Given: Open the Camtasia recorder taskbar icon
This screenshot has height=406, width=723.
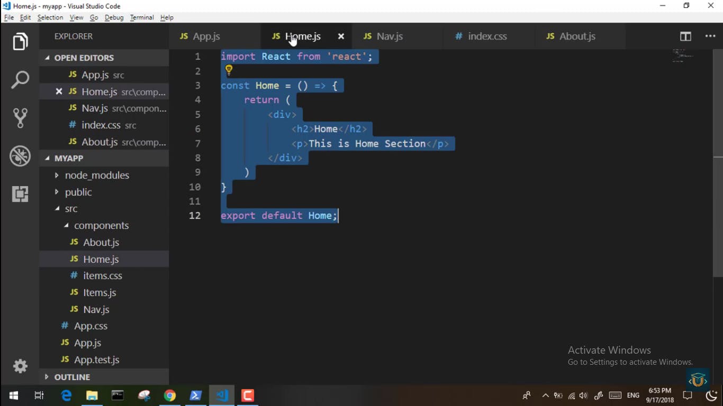Looking at the screenshot, I should [248, 395].
